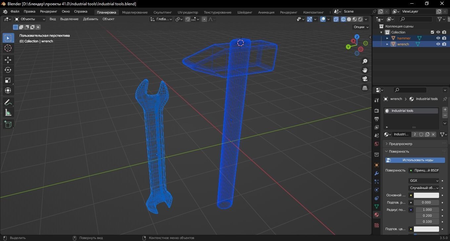Toggle Collection exclude checkbox in outliner
The width and height of the screenshot is (450, 241).
(432, 32)
